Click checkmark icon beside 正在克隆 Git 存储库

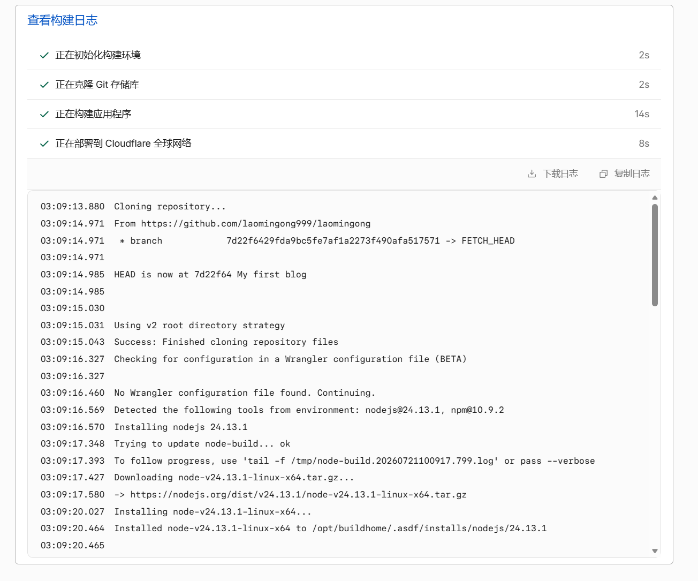click(44, 85)
